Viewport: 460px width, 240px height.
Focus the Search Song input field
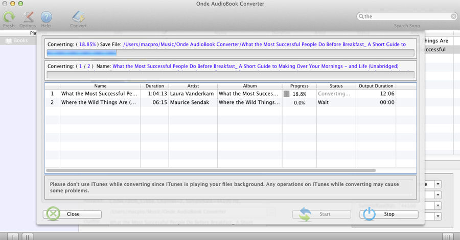pos(407,16)
